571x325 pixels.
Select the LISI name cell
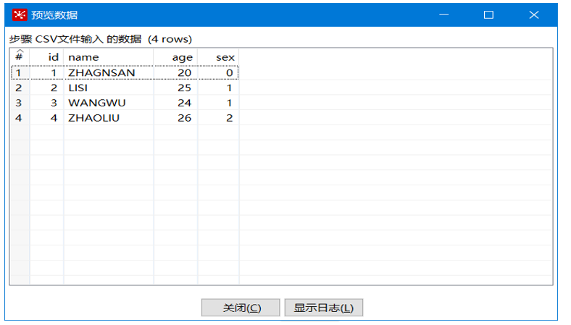[x=109, y=88]
